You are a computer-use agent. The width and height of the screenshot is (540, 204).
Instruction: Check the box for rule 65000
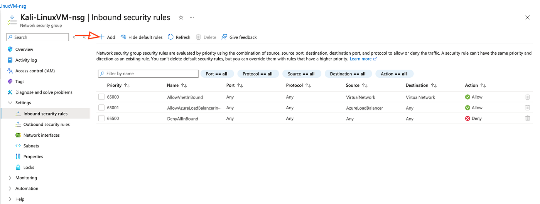(x=101, y=97)
